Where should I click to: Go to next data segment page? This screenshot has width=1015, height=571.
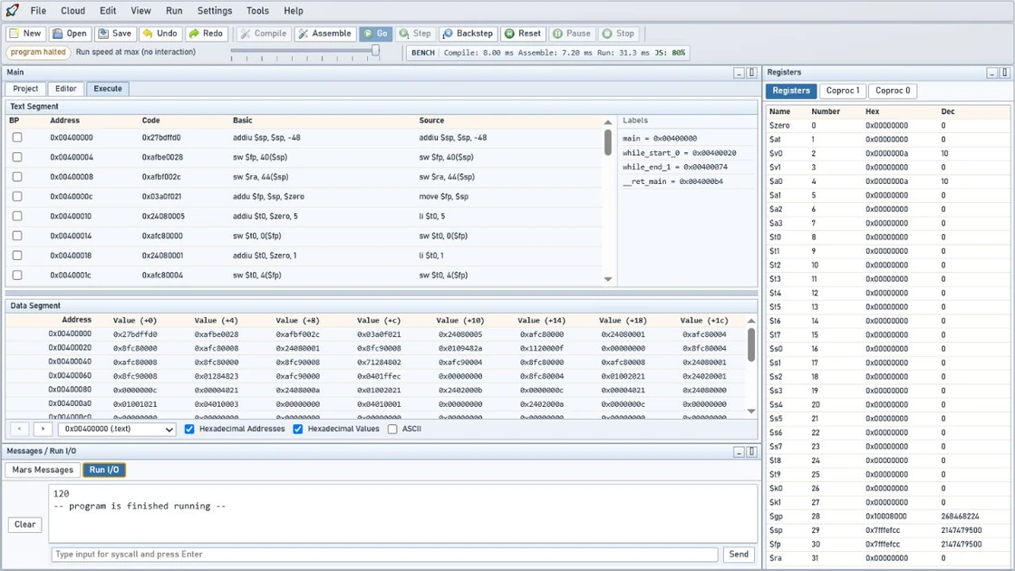pyautogui.click(x=43, y=429)
